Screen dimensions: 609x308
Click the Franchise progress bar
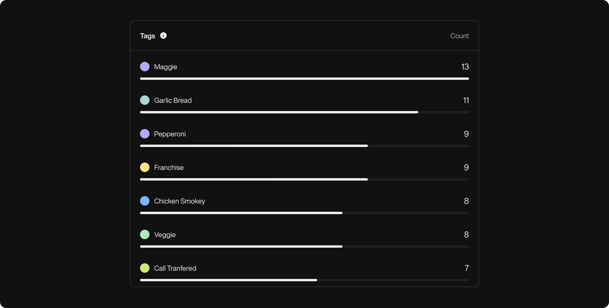tap(304, 179)
